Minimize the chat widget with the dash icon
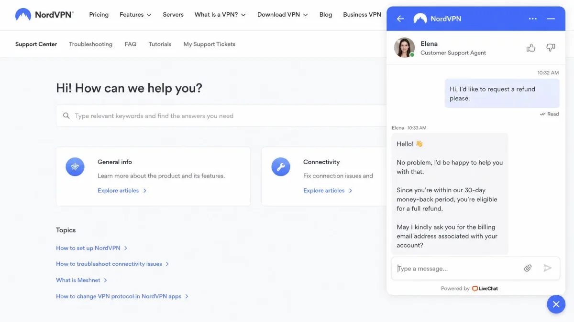This screenshot has height=322, width=574. click(551, 19)
